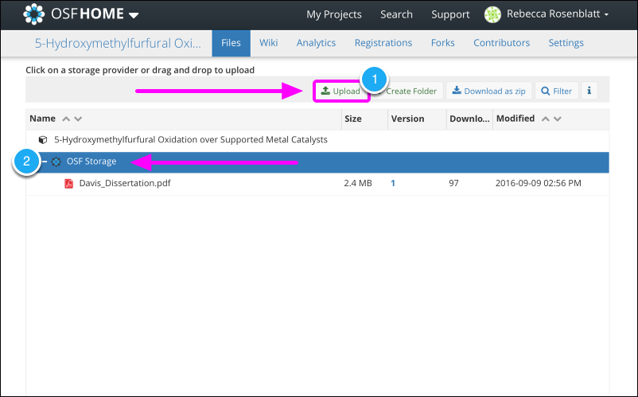Click the info icon button

(x=589, y=91)
